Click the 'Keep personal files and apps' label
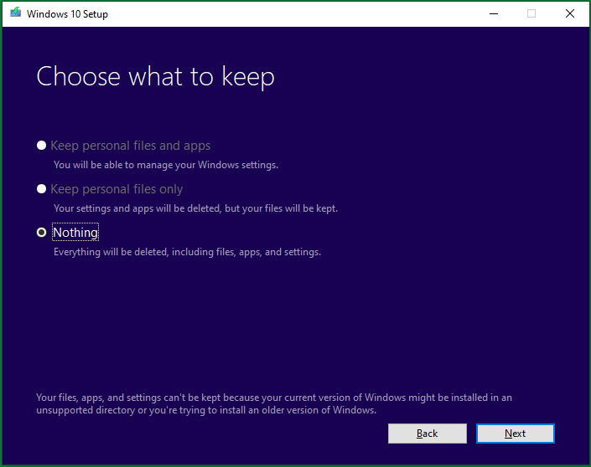The height and width of the screenshot is (467, 591). [x=131, y=146]
